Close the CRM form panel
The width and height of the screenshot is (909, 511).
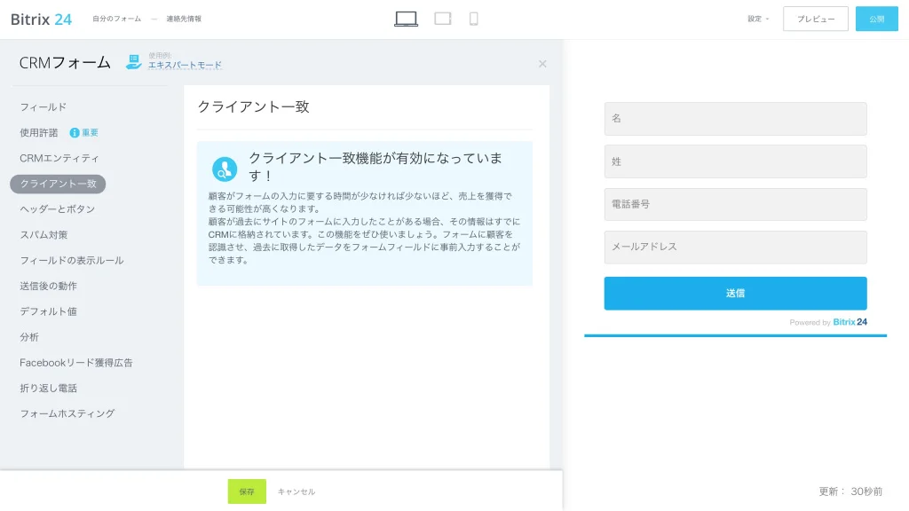coord(542,64)
